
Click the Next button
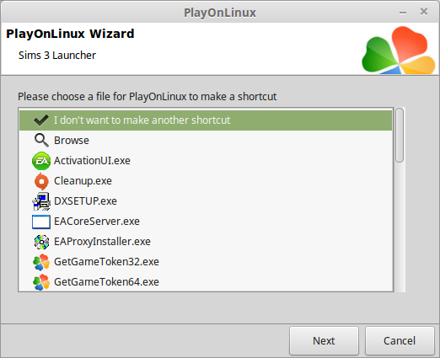point(324,341)
